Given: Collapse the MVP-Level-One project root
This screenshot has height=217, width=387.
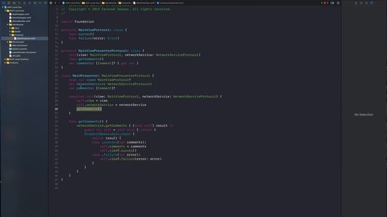Looking at the screenshot, I should coord(3,7).
